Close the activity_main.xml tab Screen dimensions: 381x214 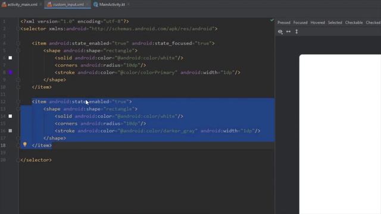(40, 4)
